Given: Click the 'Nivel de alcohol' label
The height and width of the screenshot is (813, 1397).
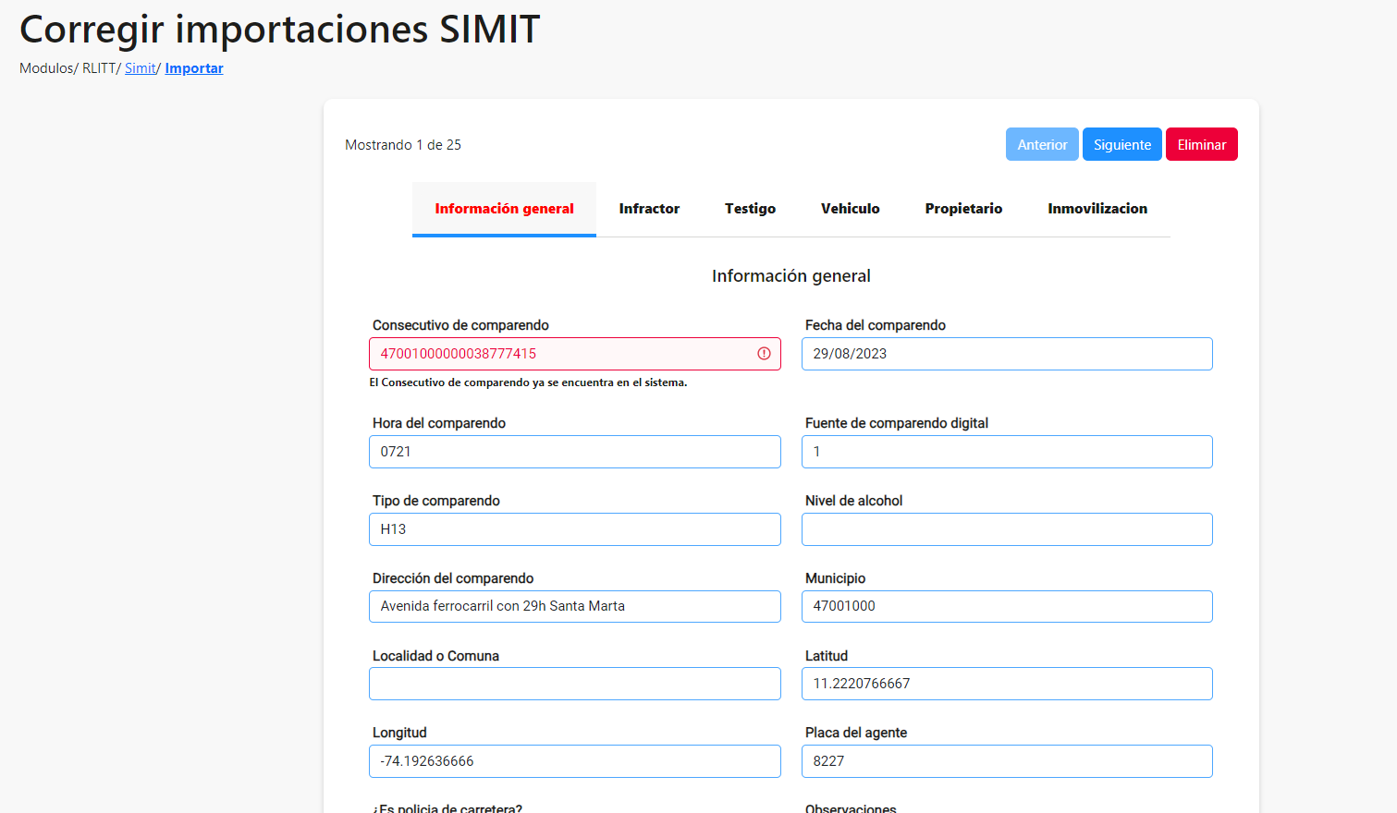Looking at the screenshot, I should click(x=853, y=501).
